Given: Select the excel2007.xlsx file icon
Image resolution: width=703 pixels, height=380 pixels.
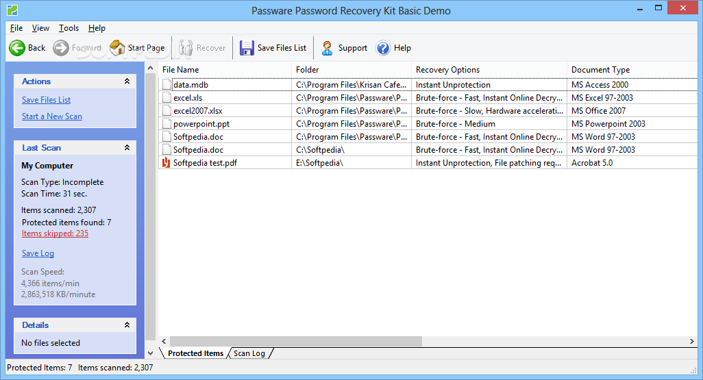Looking at the screenshot, I should click(166, 111).
